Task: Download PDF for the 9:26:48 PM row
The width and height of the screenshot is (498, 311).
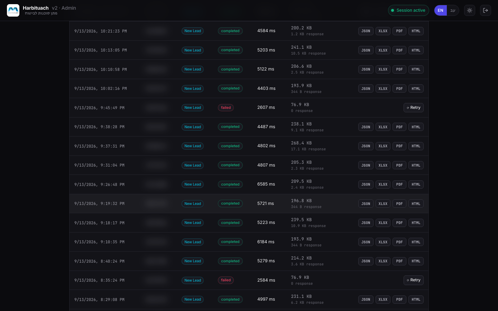Action: point(399,185)
